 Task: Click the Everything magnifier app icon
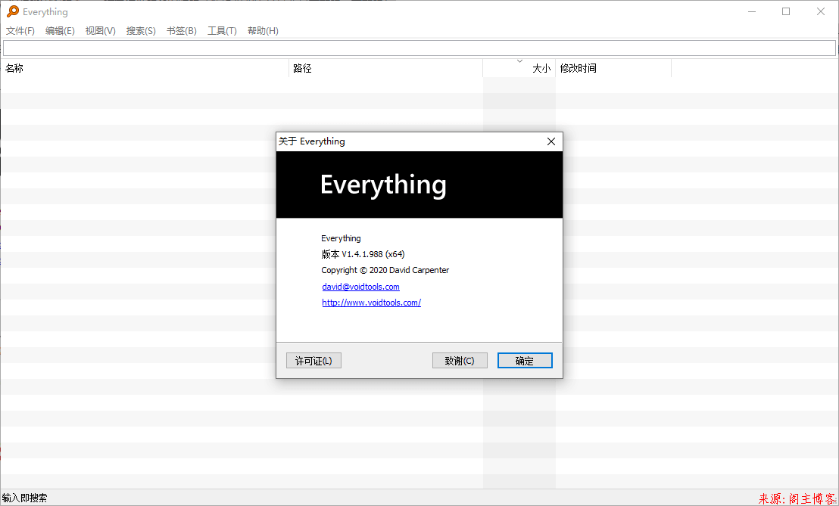12,11
